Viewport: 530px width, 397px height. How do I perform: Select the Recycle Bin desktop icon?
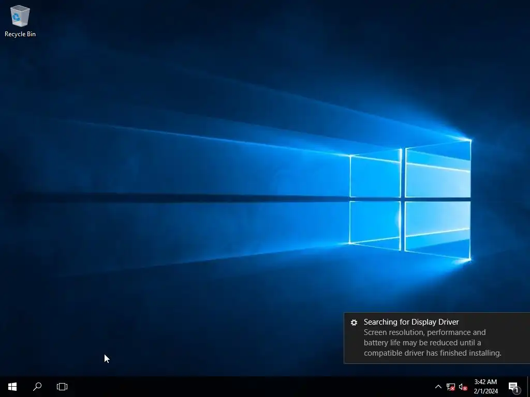[x=20, y=21]
